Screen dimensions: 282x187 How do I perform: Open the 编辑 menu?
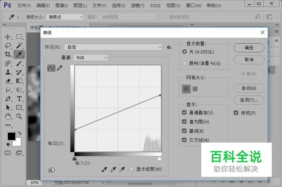click(43, 6)
